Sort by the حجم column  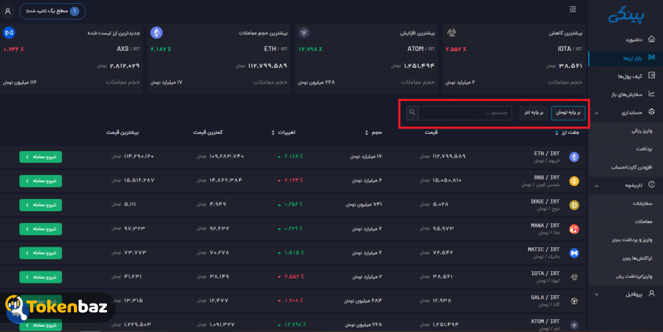(374, 132)
